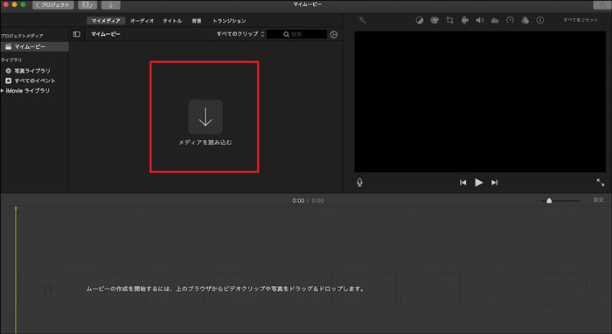Screen dimensions: 612x334
Task: Select マイムービー in project media sidebar
Action: (34, 46)
